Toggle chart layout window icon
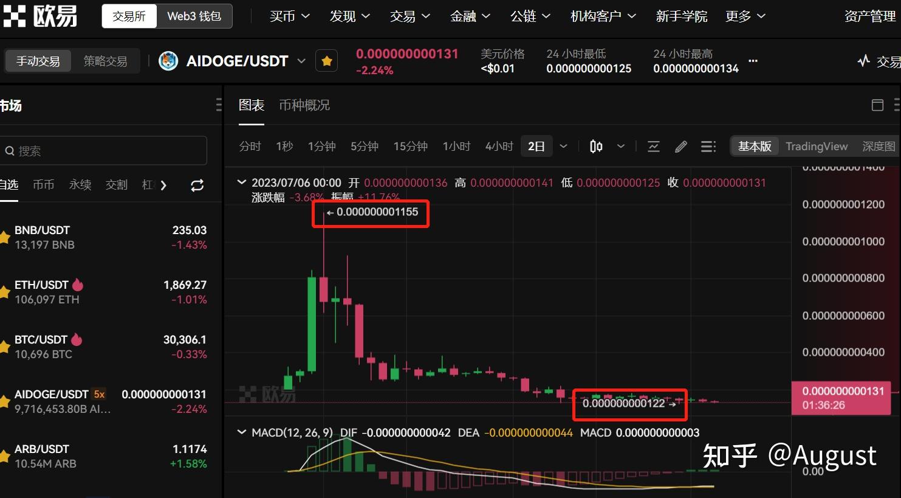 pos(877,105)
